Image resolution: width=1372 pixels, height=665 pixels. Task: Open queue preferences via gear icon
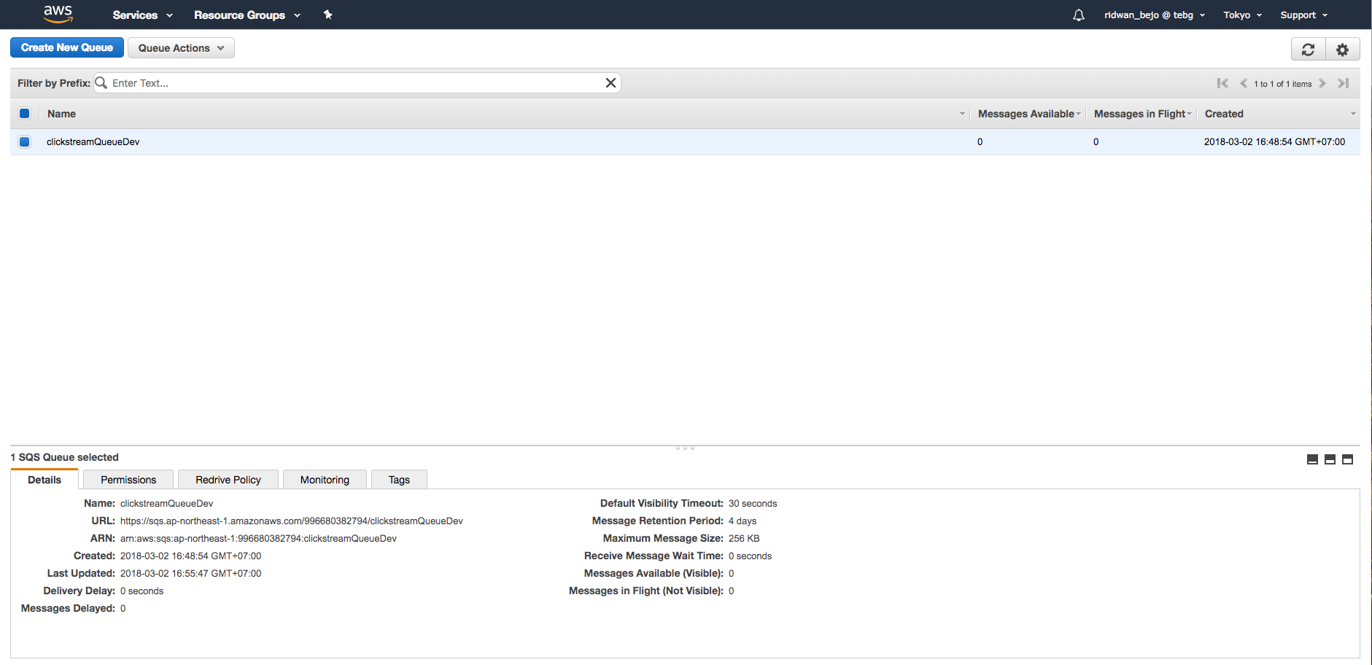[x=1341, y=49]
